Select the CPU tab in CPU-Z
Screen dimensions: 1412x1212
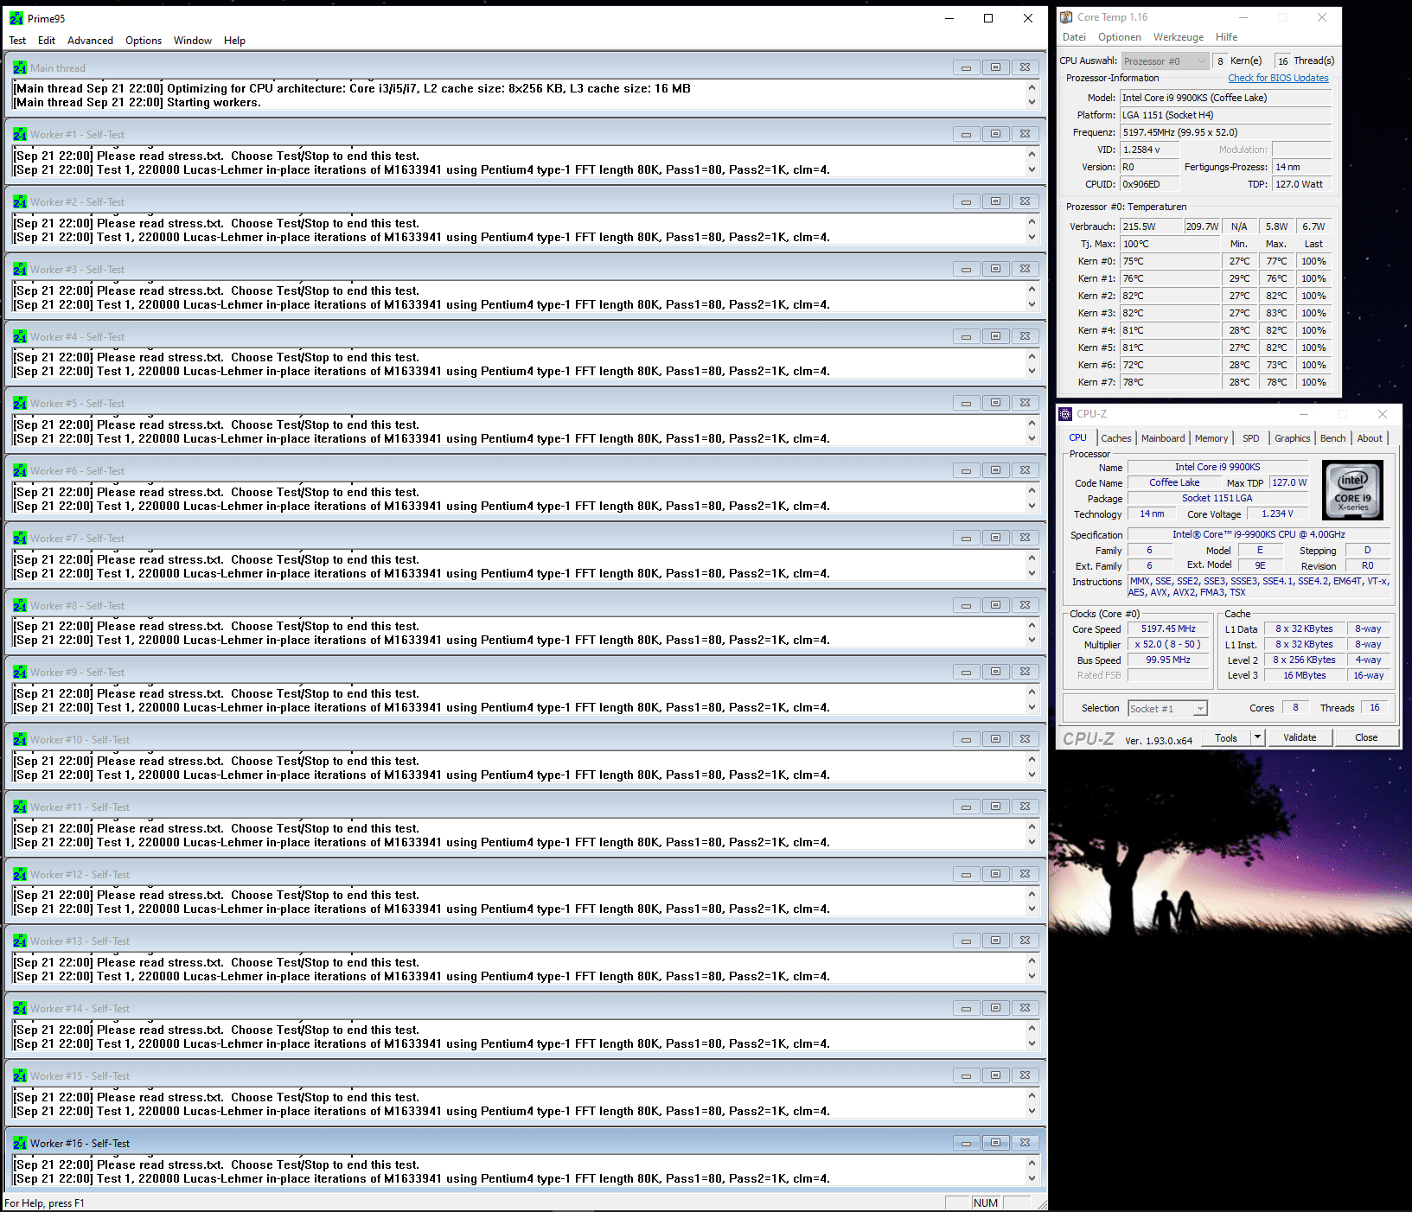(1078, 437)
